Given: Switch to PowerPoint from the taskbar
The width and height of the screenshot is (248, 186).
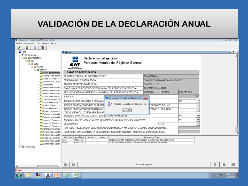Looking at the screenshot, I should (x=57, y=175).
